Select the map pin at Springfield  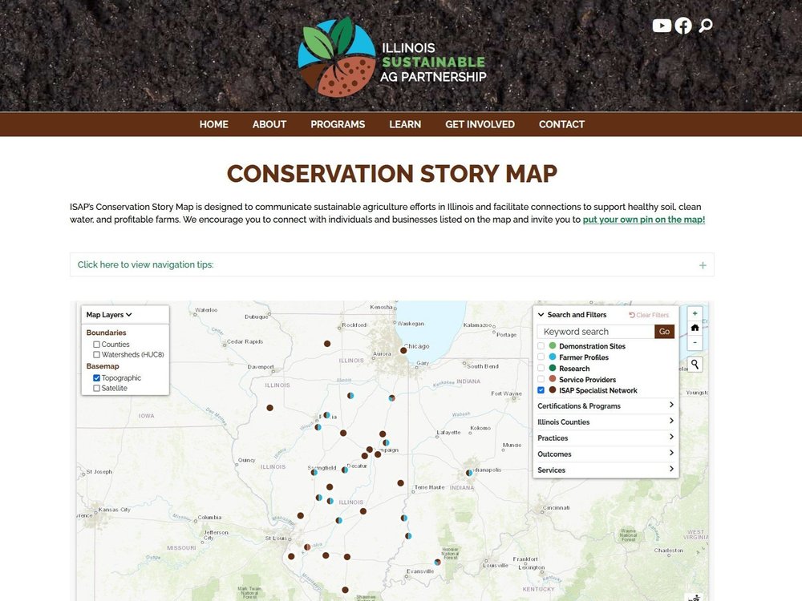coord(314,472)
